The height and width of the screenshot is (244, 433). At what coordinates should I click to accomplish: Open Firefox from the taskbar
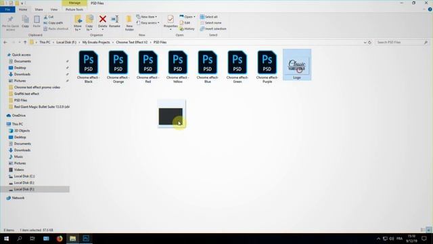60,239
